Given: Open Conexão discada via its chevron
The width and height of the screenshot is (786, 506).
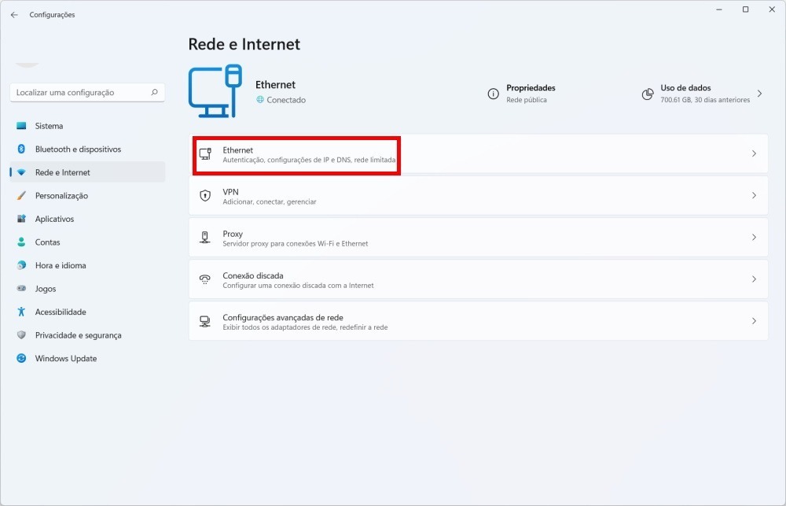Looking at the screenshot, I should click(x=754, y=279).
